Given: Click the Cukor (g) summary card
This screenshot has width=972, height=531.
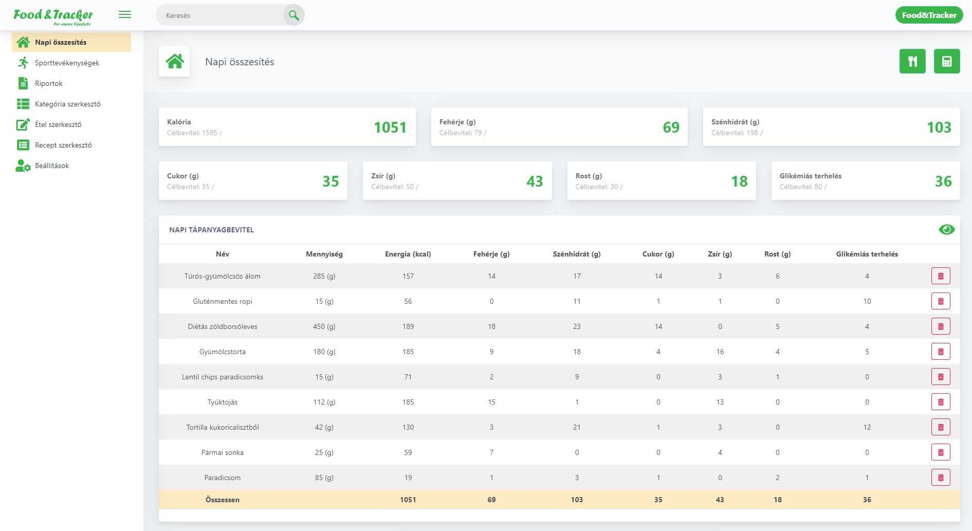Looking at the screenshot, I should coord(253,180).
